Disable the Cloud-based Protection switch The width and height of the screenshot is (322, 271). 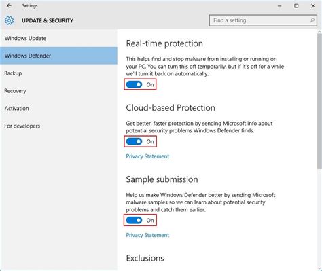(135, 141)
